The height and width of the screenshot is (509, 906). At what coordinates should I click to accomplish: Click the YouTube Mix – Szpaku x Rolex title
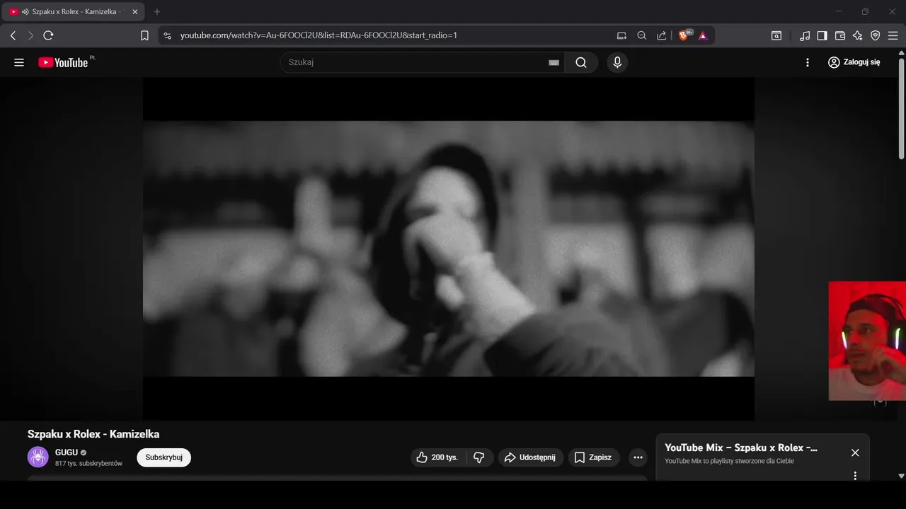point(741,447)
